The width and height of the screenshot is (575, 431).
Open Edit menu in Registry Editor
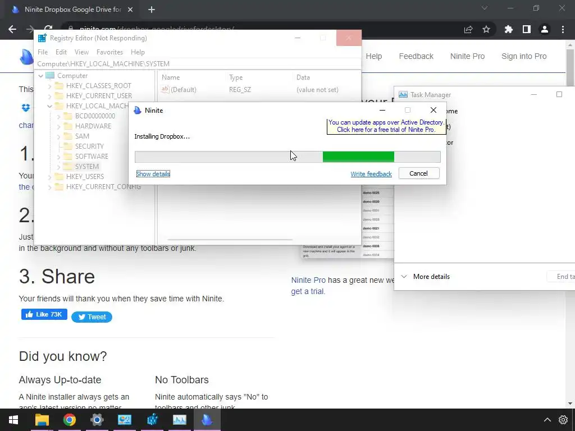pyautogui.click(x=61, y=52)
